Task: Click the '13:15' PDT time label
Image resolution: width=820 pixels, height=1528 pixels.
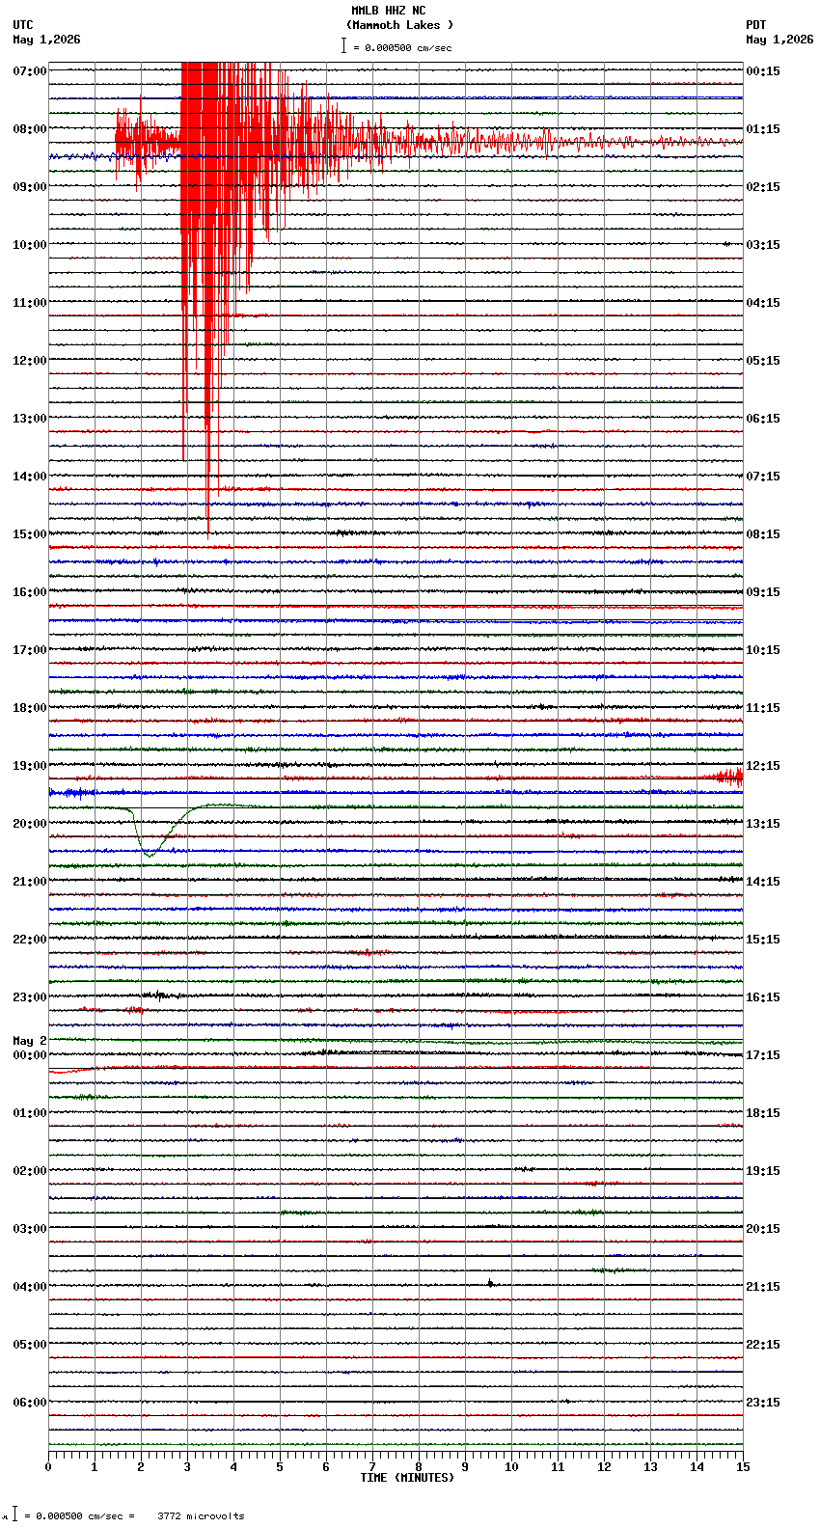Action: pos(763,824)
